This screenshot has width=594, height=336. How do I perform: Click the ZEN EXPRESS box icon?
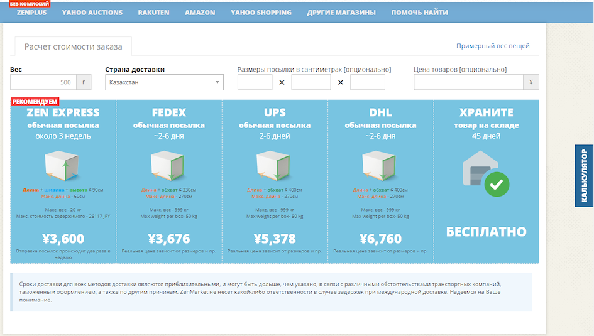62,166
